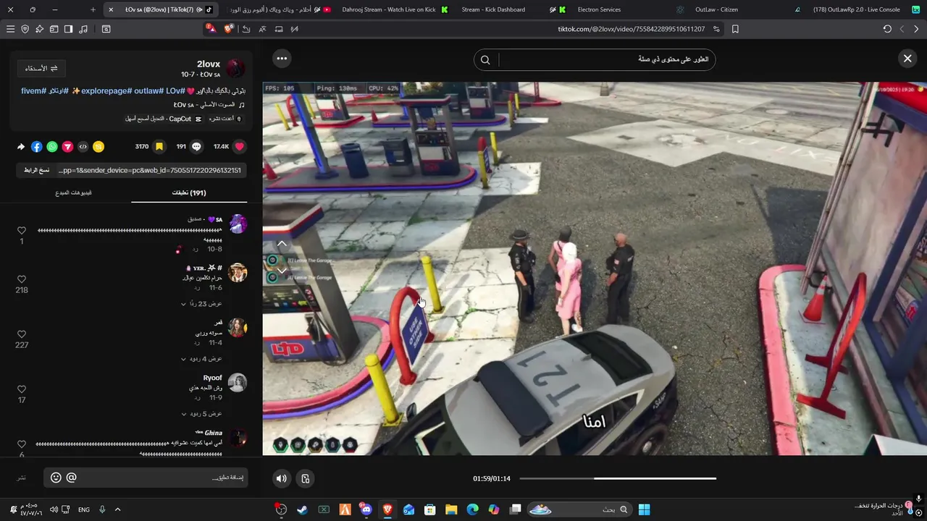Close the TikTok video viewer

click(907, 59)
